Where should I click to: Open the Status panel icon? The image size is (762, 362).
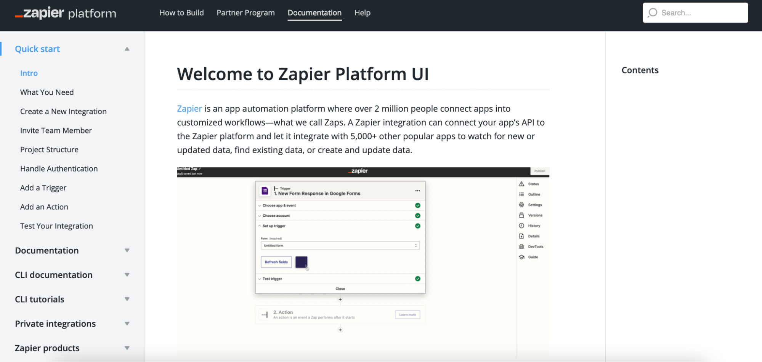pos(522,184)
